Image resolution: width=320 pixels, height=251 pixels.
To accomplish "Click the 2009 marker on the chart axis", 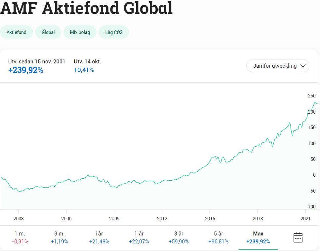I will [114, 219].
